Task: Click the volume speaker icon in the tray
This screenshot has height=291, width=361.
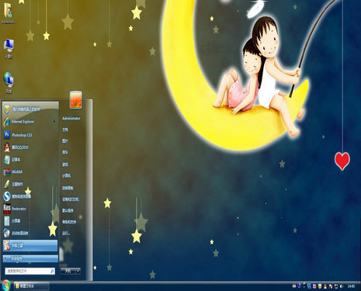Action: tap(342, 286)
